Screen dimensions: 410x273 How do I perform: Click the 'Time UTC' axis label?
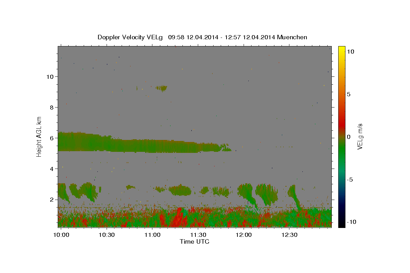[194, 242]
